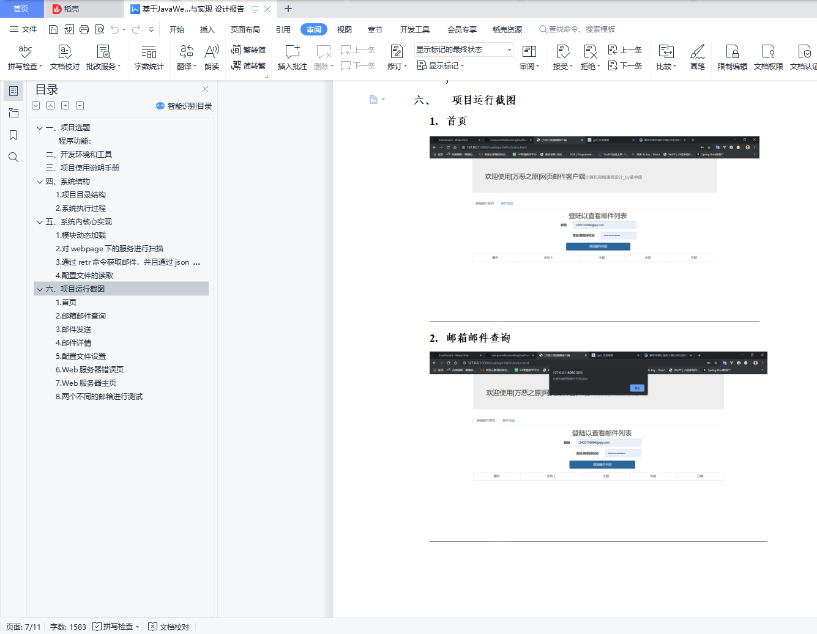
Task: Open the 审阅 review pane button
Action: point(529,57)
